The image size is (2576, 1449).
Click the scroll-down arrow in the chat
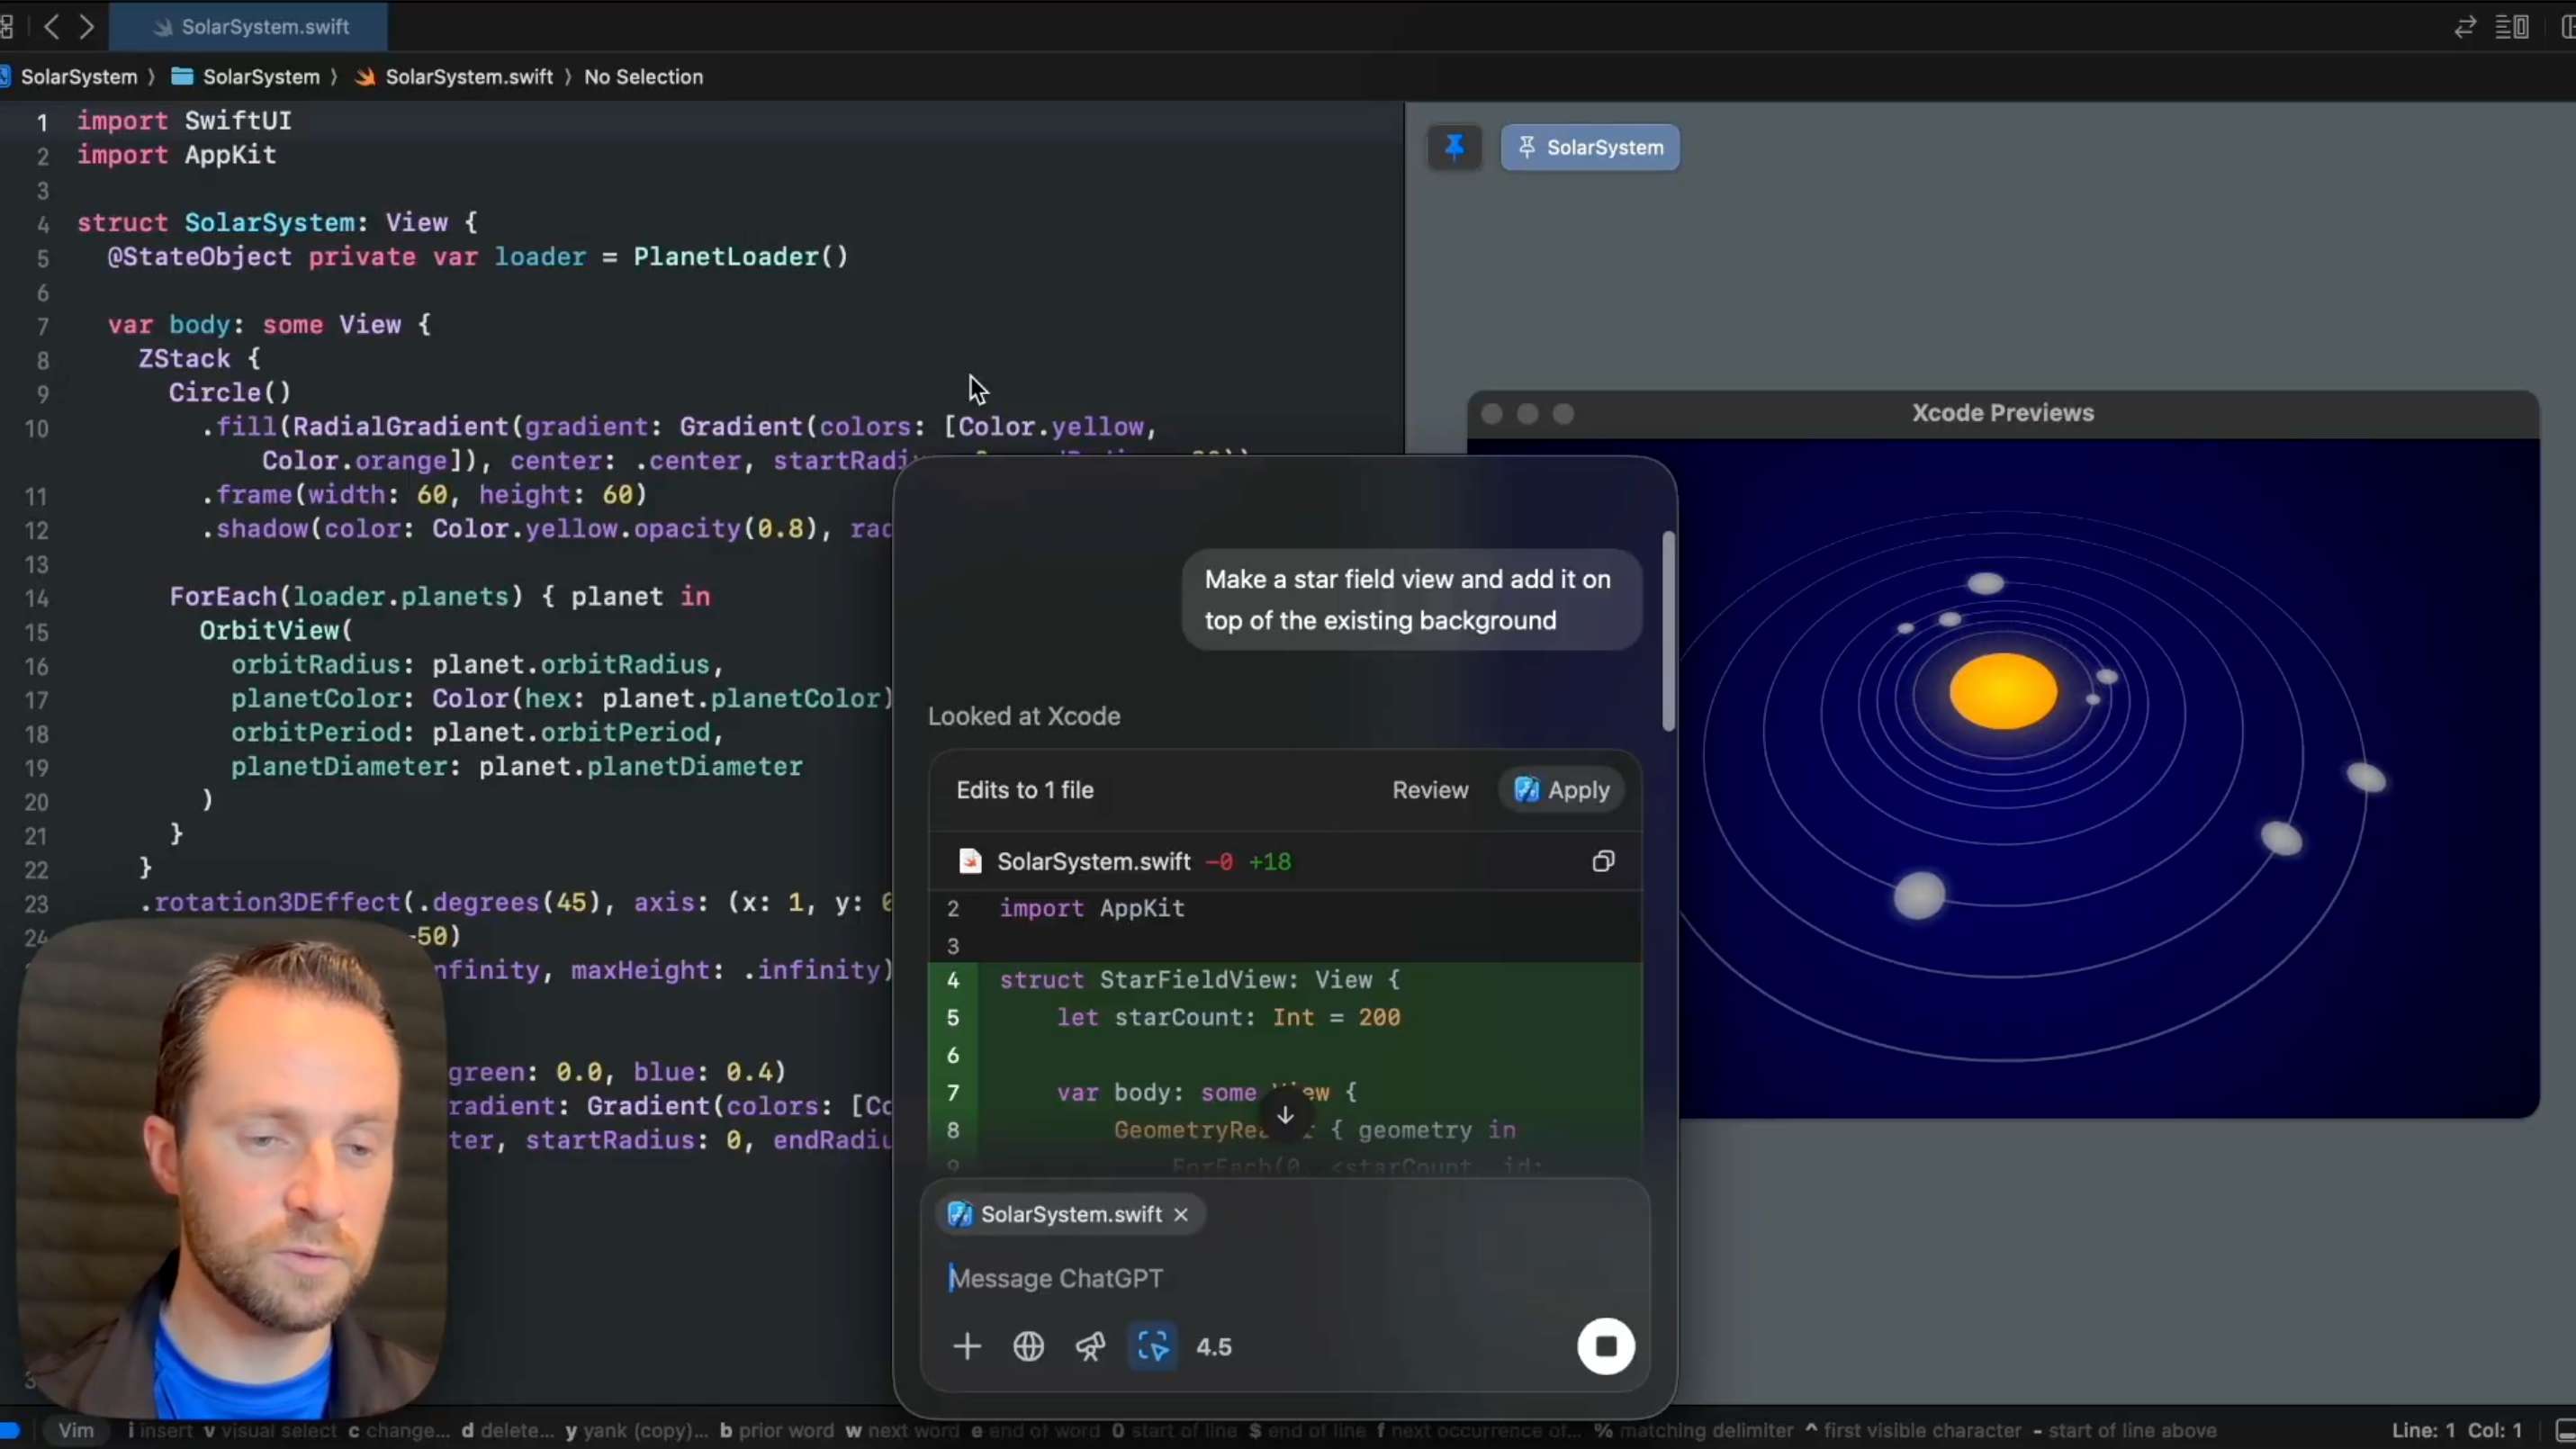(1285, 1115)
